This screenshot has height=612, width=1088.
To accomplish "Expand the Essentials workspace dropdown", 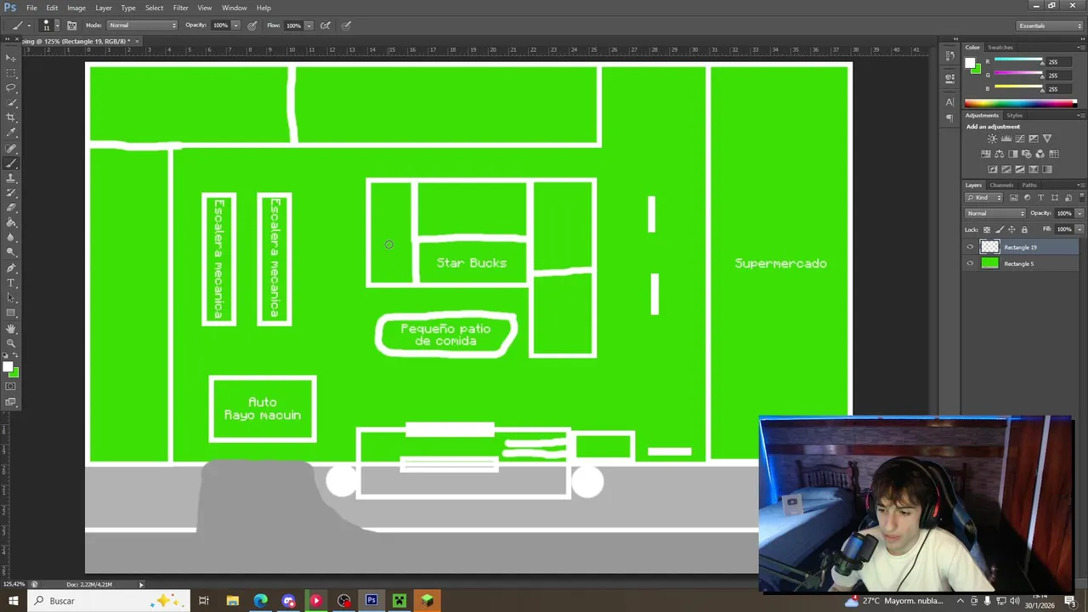I will (1050, 25).
